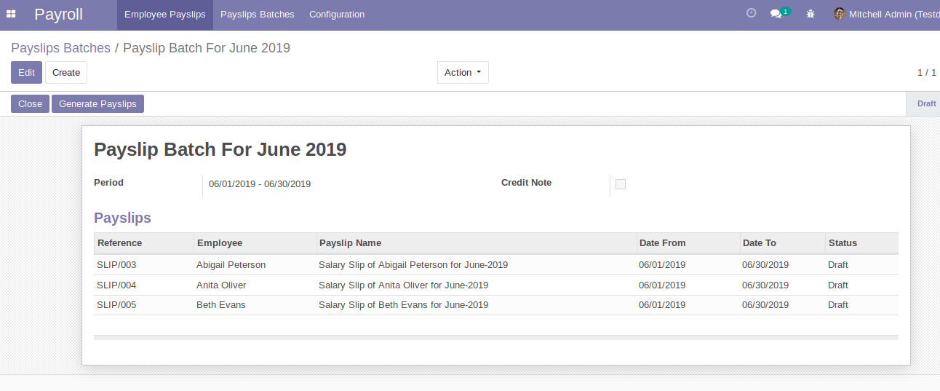Go back via Payslips Batches breadcrumb
Image resolution: width=940 pixels, height=391 pixels.
click(60, 48)
